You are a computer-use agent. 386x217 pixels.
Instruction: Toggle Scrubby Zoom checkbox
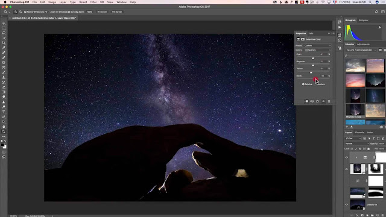point(69,12)
